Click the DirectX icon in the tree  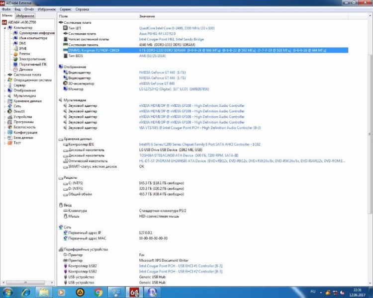[10, 112]
